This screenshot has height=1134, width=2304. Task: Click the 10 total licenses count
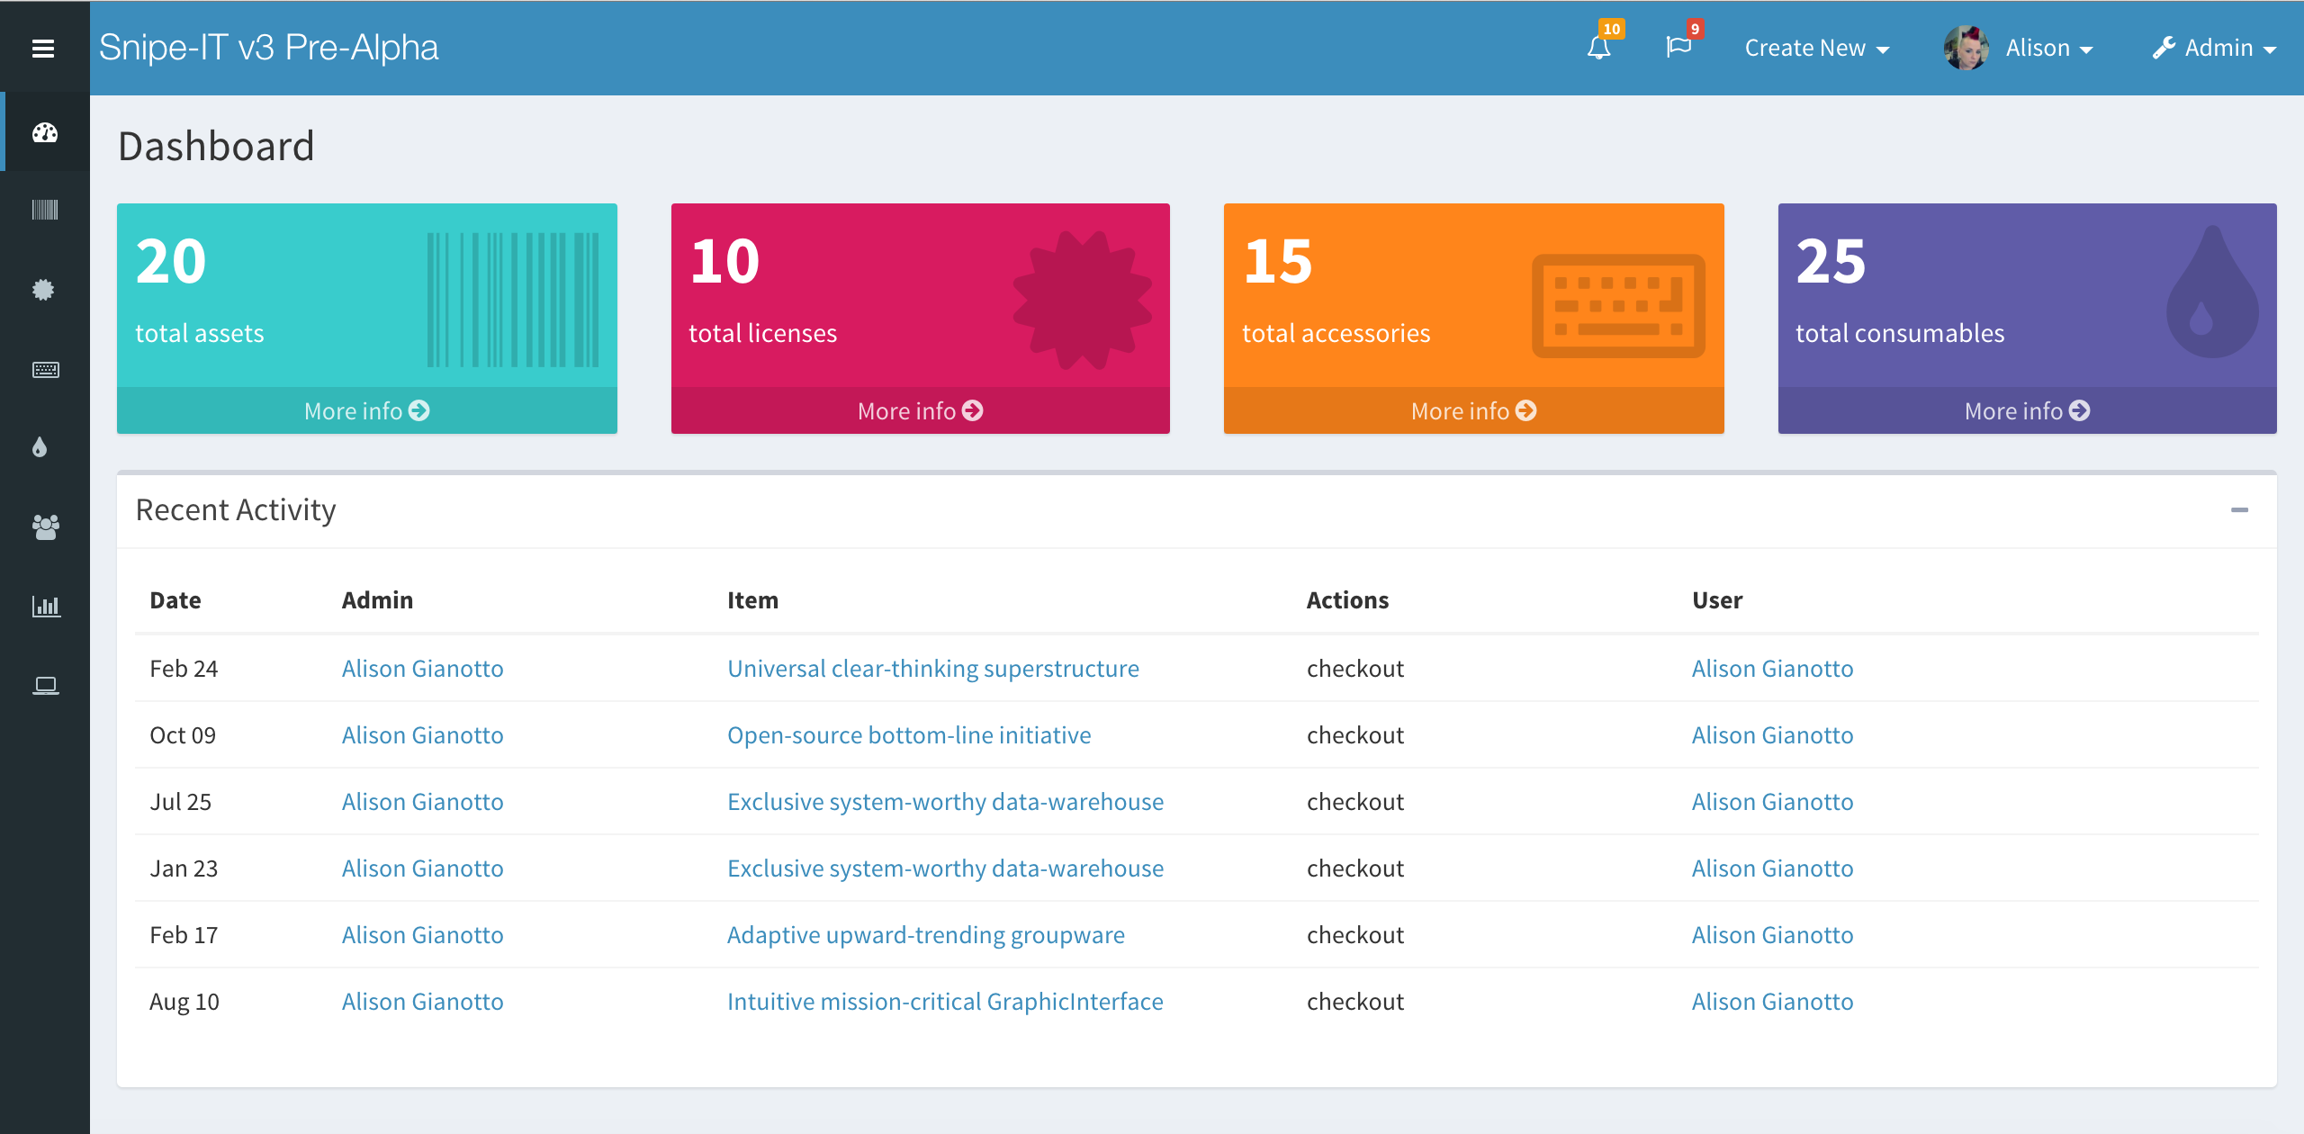tap(725, 262)
